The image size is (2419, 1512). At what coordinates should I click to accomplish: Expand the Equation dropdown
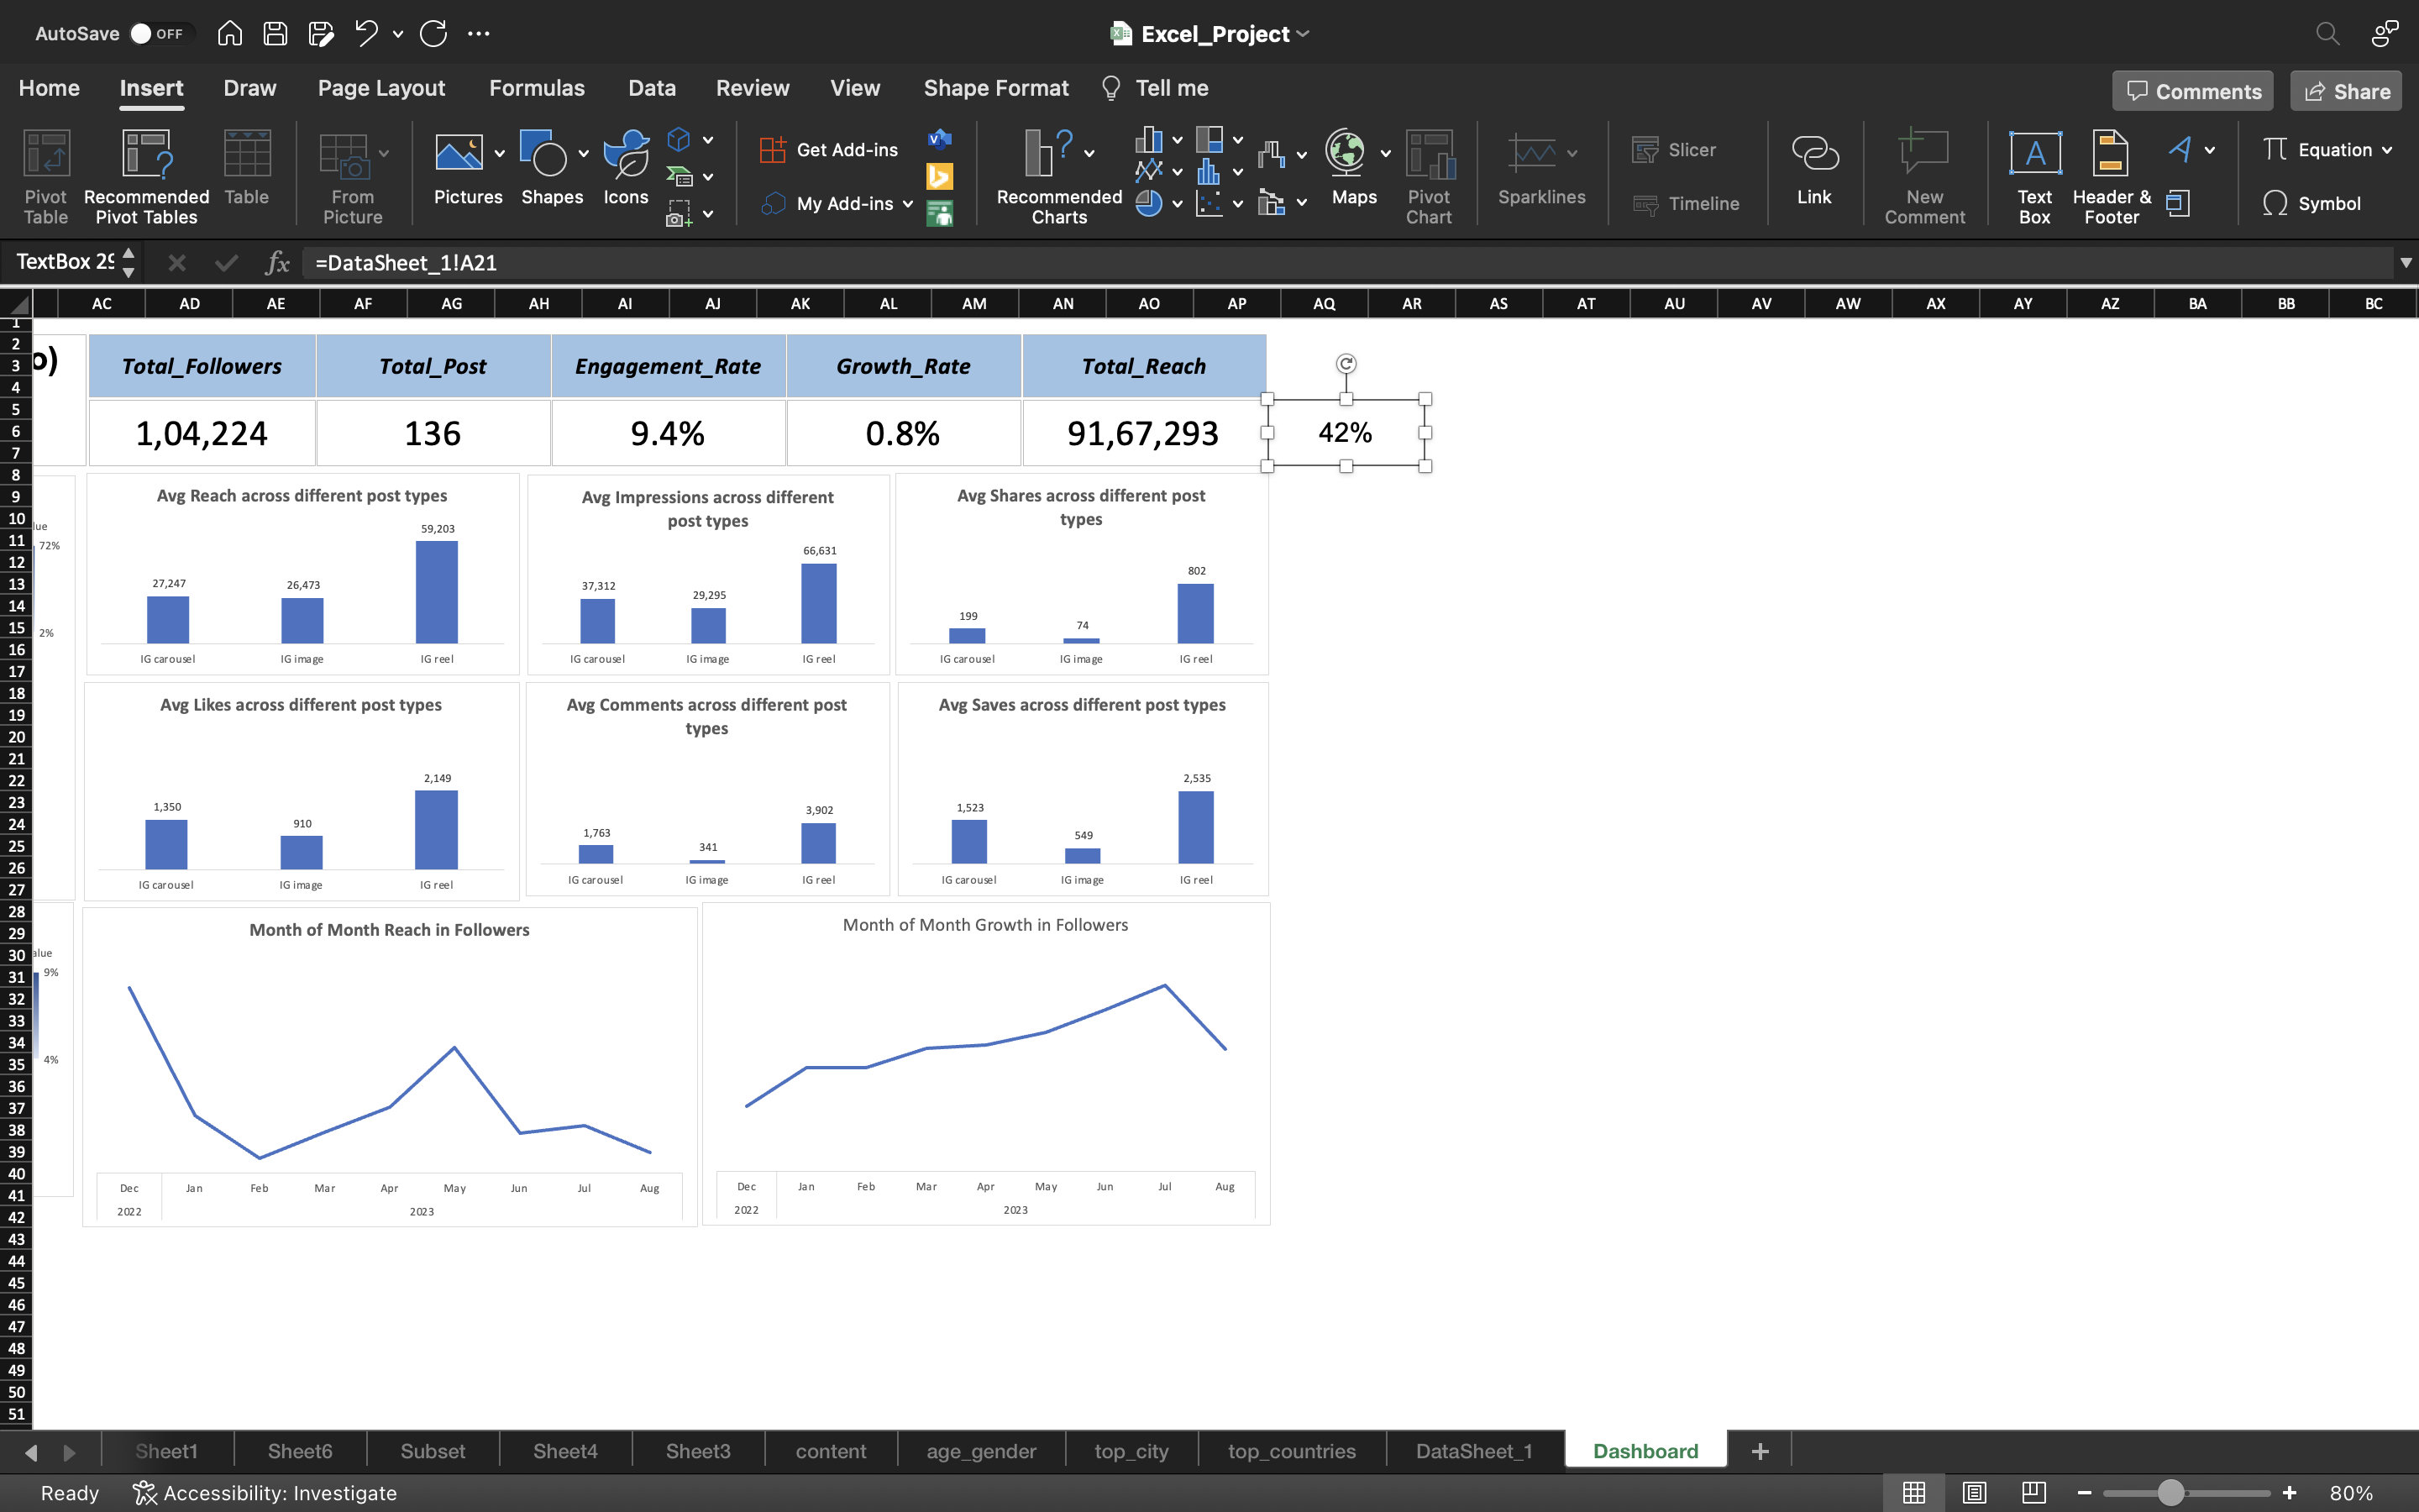coord(2387,151)
